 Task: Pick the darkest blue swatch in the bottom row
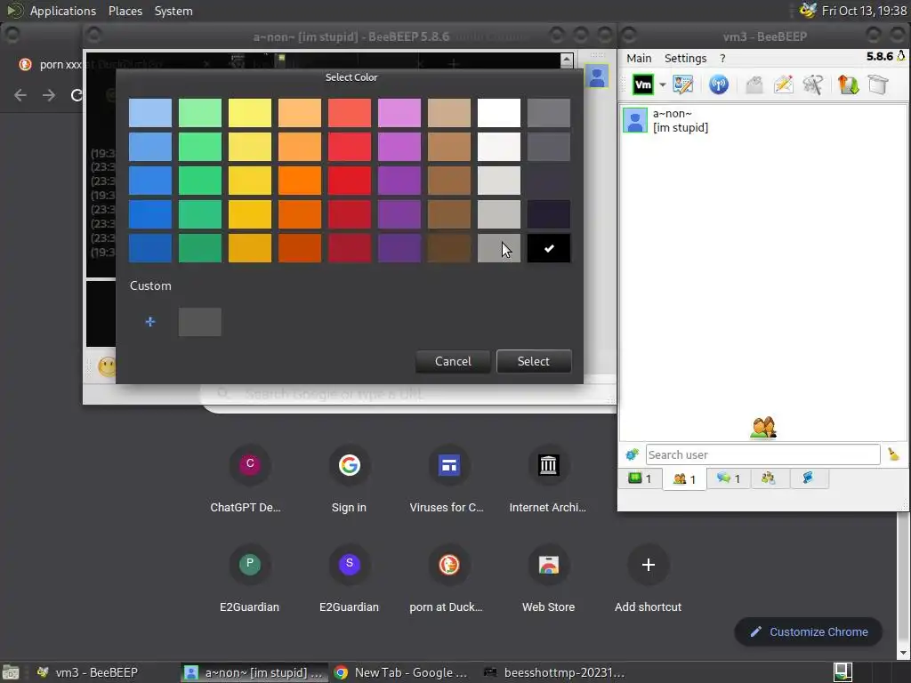coord(149,249)
